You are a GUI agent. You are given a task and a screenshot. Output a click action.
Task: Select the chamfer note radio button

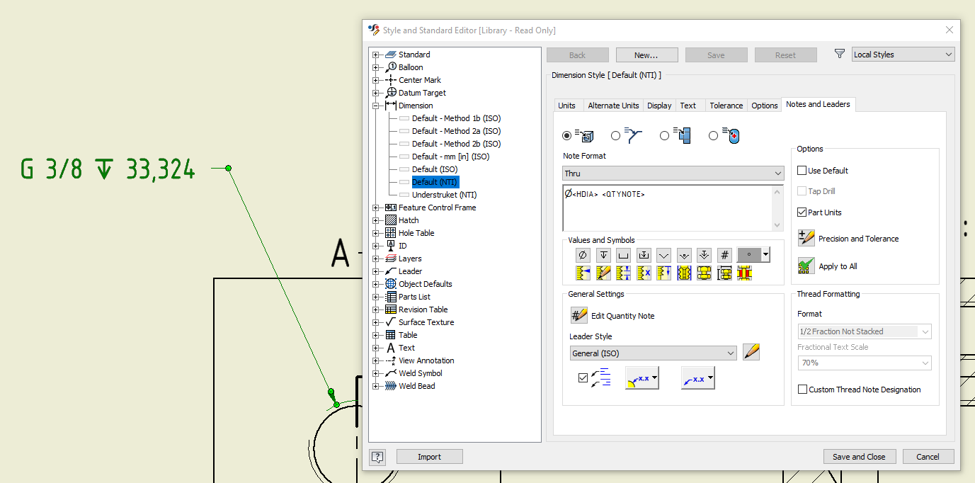pos(616,135)
